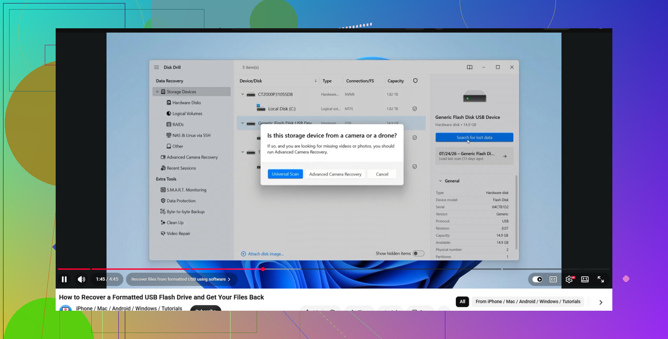Viewport: 668px width, 339px height.
Task: Open the chapter list from the chapter title pill
Action: [x=181, y=279]
